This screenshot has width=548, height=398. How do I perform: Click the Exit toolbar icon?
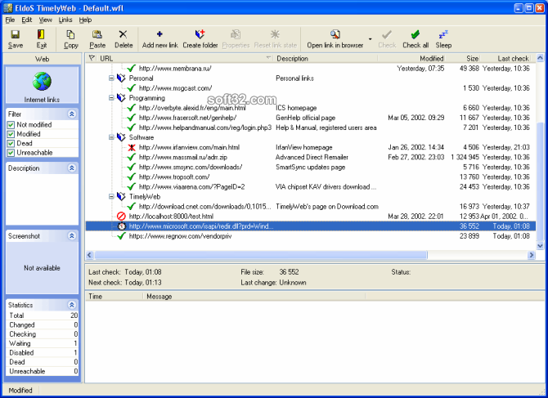click(x=41, y=34)
